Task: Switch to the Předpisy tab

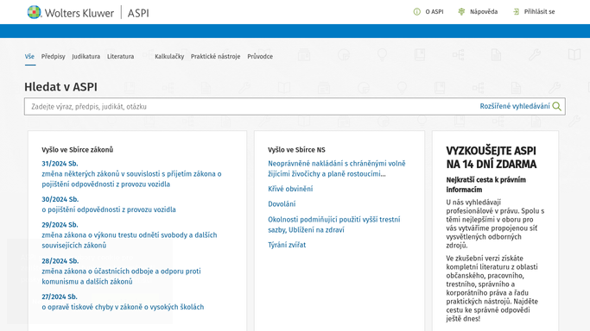Action: pyautogui.click(x=53, y=56)
